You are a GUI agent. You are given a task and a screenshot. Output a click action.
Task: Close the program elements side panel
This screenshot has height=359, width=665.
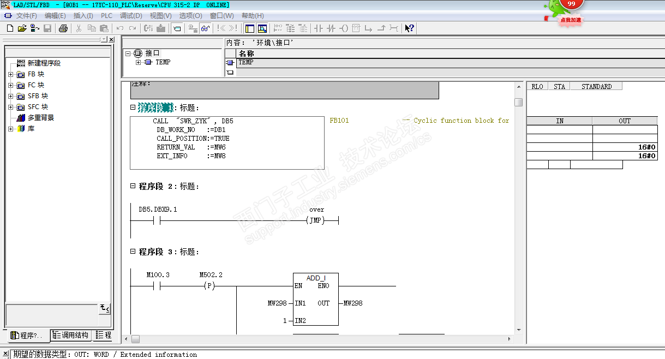[x=111, y=39]
